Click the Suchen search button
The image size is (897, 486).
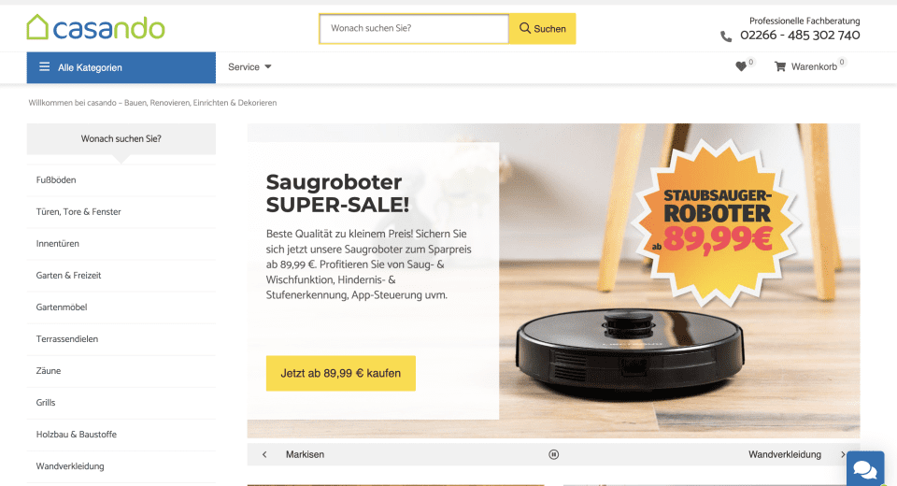point(542,29)
